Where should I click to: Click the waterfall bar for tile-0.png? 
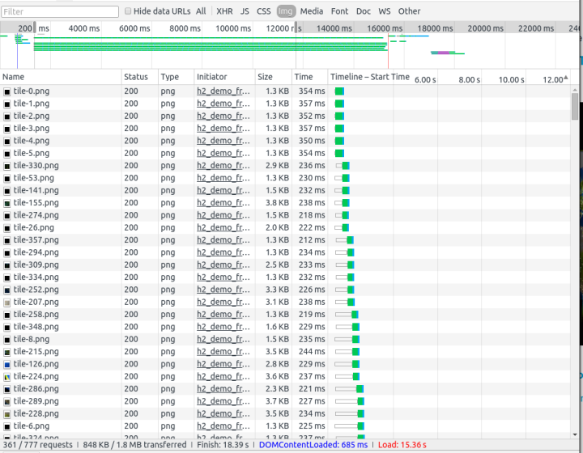[x=339, y=91]
